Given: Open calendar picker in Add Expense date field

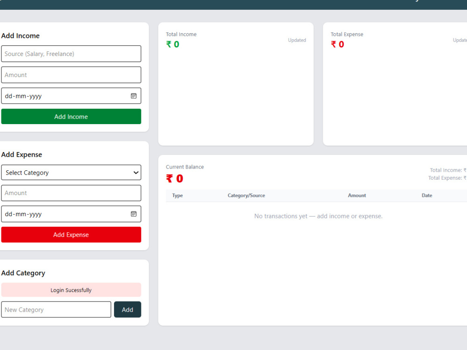Looking at the screenshot, I should click(x=134, y=214).
